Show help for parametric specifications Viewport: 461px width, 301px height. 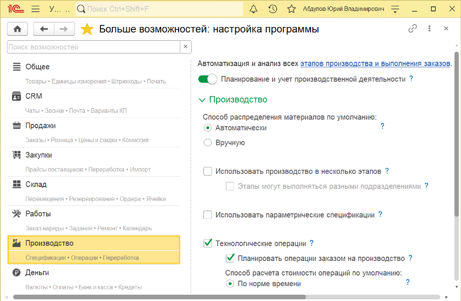[380, 214]
